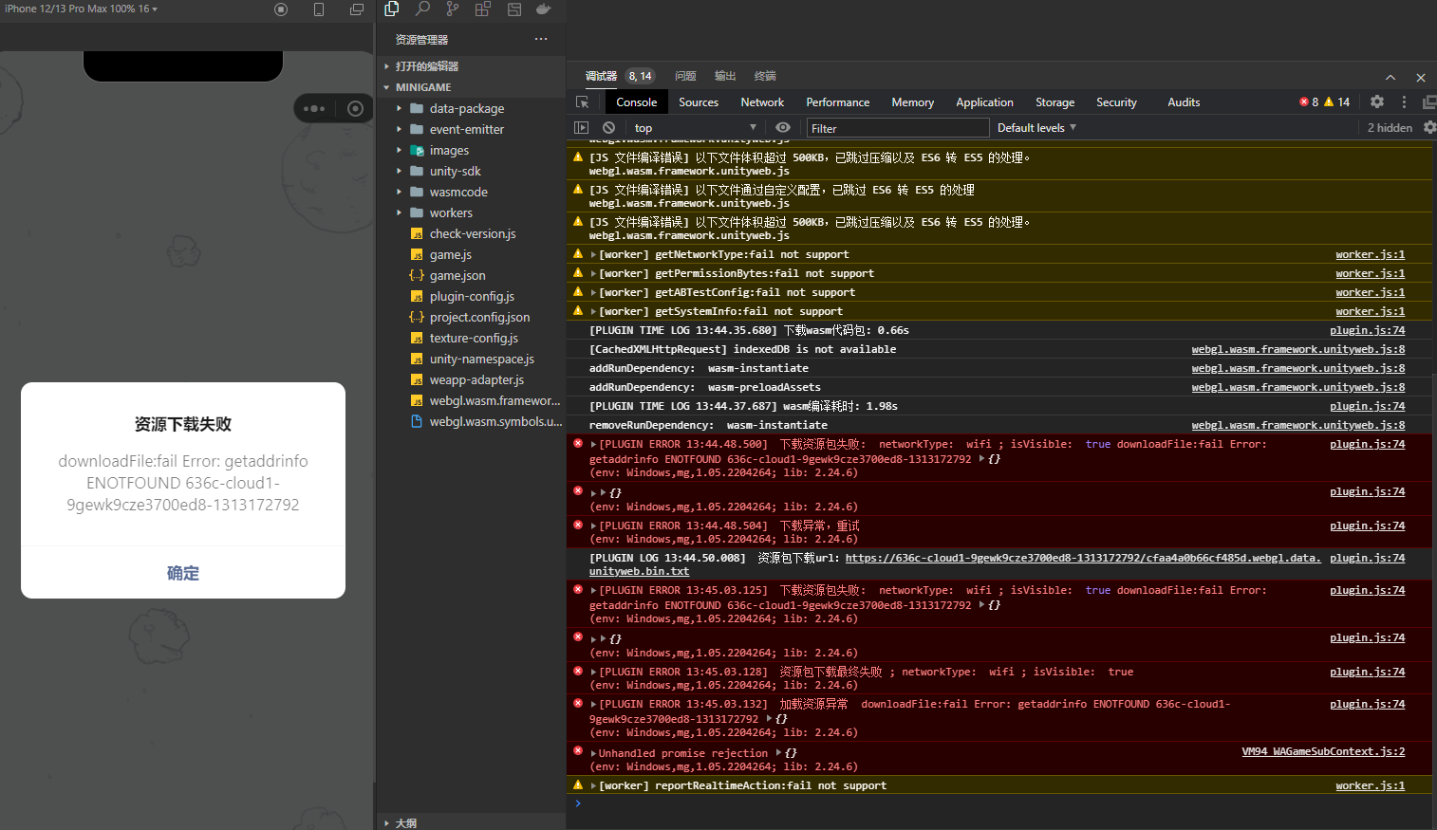Select the 输出 panel tab
Screen dimensions: 1437x830
pyautogui.click(x=725, y=76)
